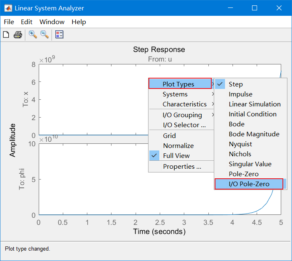Pick the checked Step plot type
Screen dimensions: 292x261
coord(235,84)
